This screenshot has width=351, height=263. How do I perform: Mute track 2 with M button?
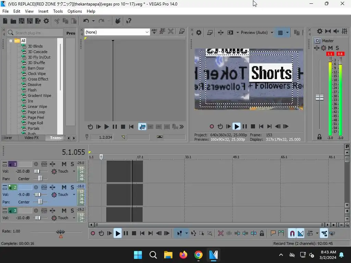pyautogui.click(x=64, y=187)
